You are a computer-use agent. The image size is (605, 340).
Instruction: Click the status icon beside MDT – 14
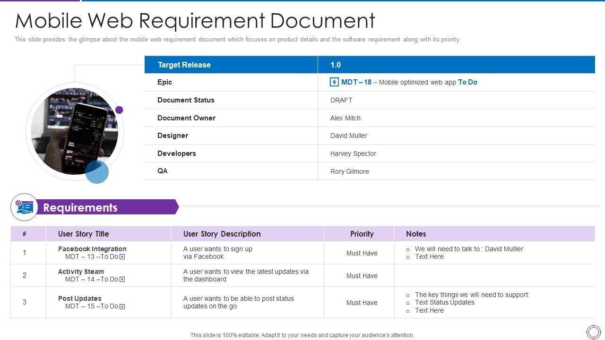(122, 280)
